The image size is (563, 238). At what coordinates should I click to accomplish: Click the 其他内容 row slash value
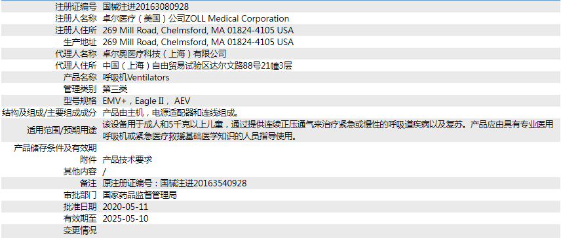[x=104, y=172]
